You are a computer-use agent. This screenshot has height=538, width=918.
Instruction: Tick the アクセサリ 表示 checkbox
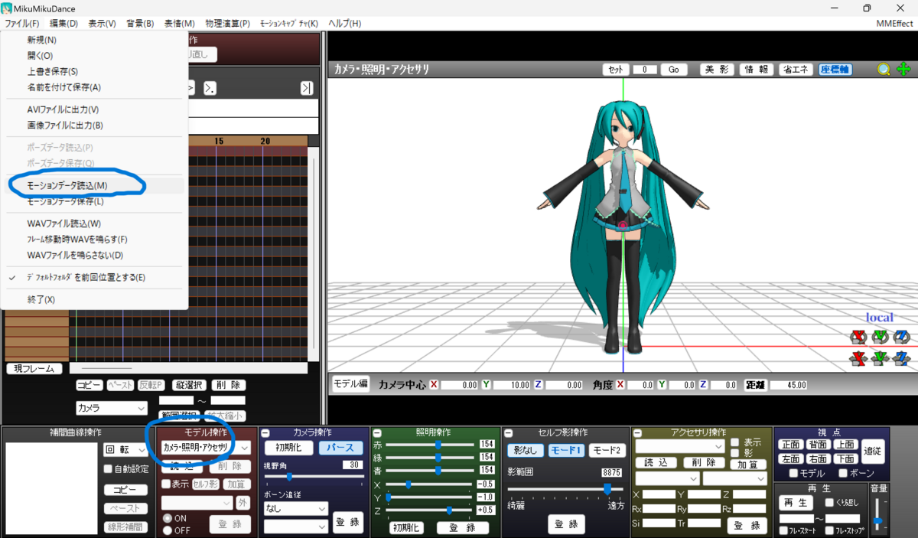(x=734, y=442)
